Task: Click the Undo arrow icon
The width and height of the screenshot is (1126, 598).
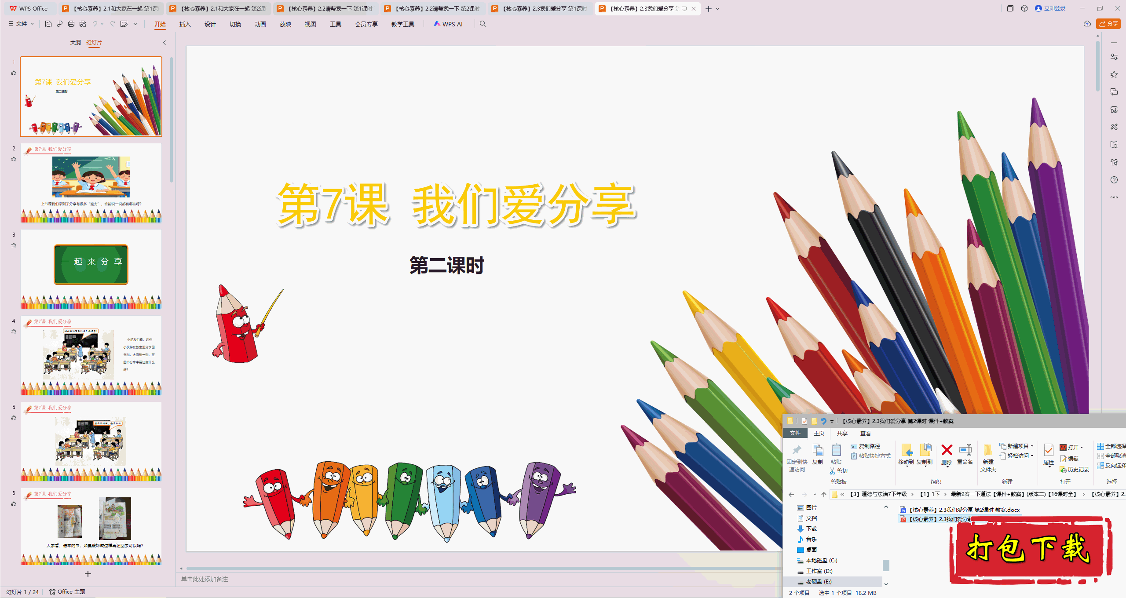Action: (x=95, y=24)
